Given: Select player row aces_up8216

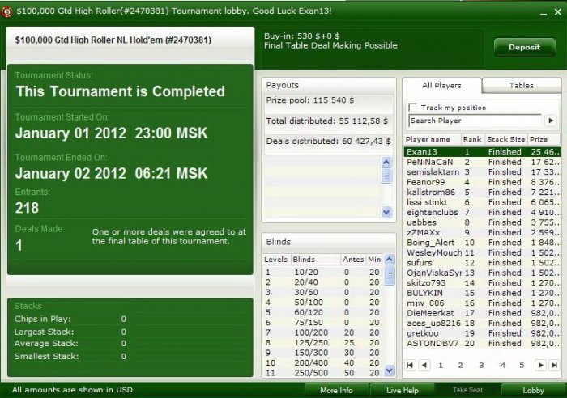Looking at the screenshot, I should tap(482, 324).
